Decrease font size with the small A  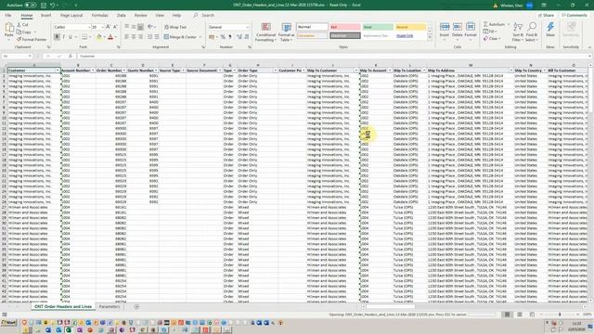click(x=115, y=27)
